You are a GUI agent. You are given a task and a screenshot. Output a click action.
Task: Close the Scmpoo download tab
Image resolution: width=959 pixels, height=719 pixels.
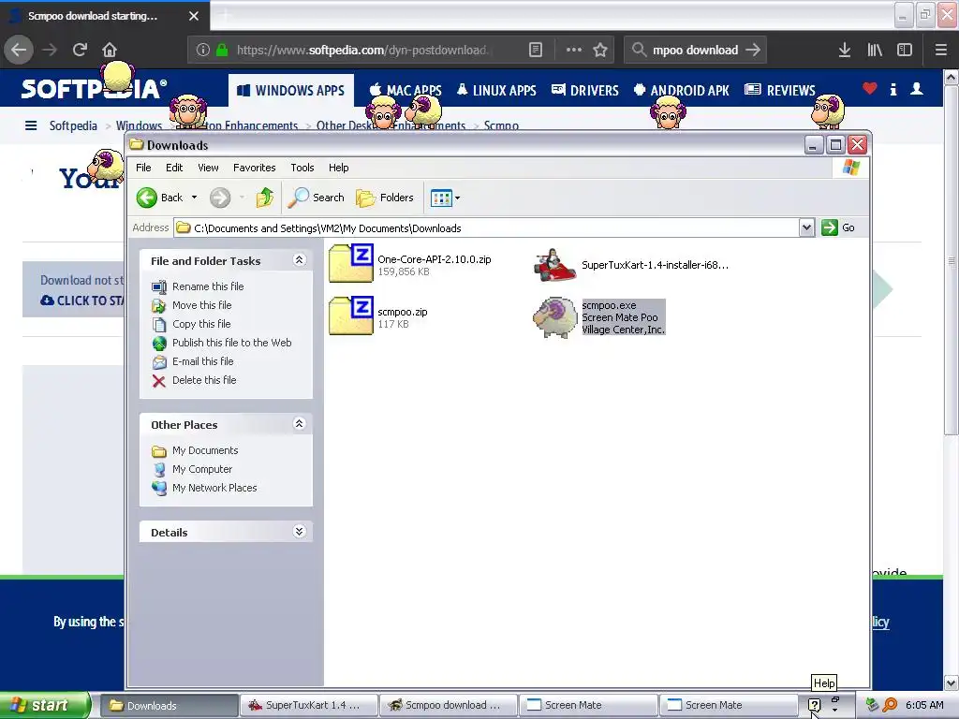click(194, 16)
